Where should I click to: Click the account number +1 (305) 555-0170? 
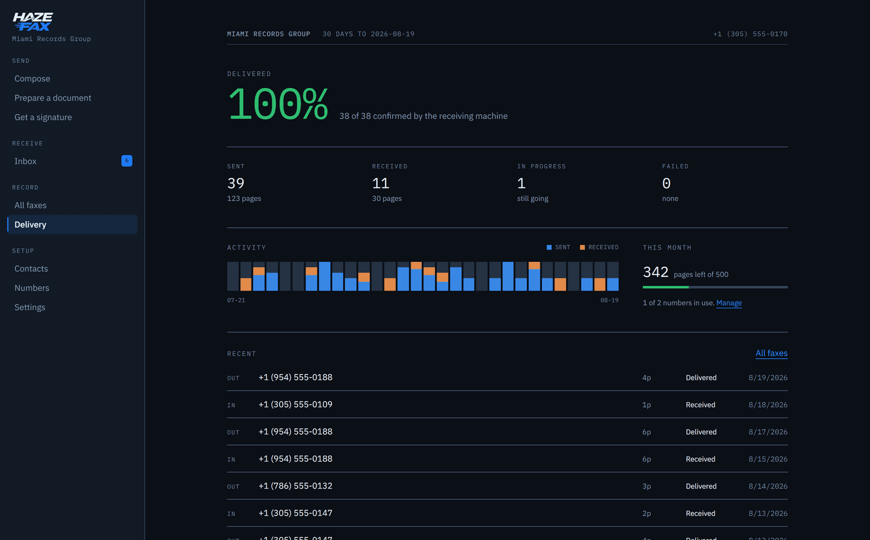pos(750,34)
